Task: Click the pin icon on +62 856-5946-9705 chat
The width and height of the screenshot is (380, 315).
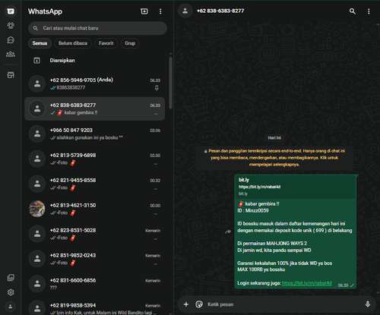Action: click(x=157, y=88)
